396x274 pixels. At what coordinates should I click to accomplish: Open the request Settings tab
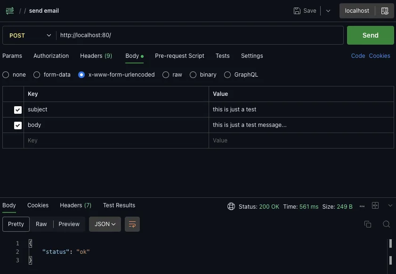point(252,56)
